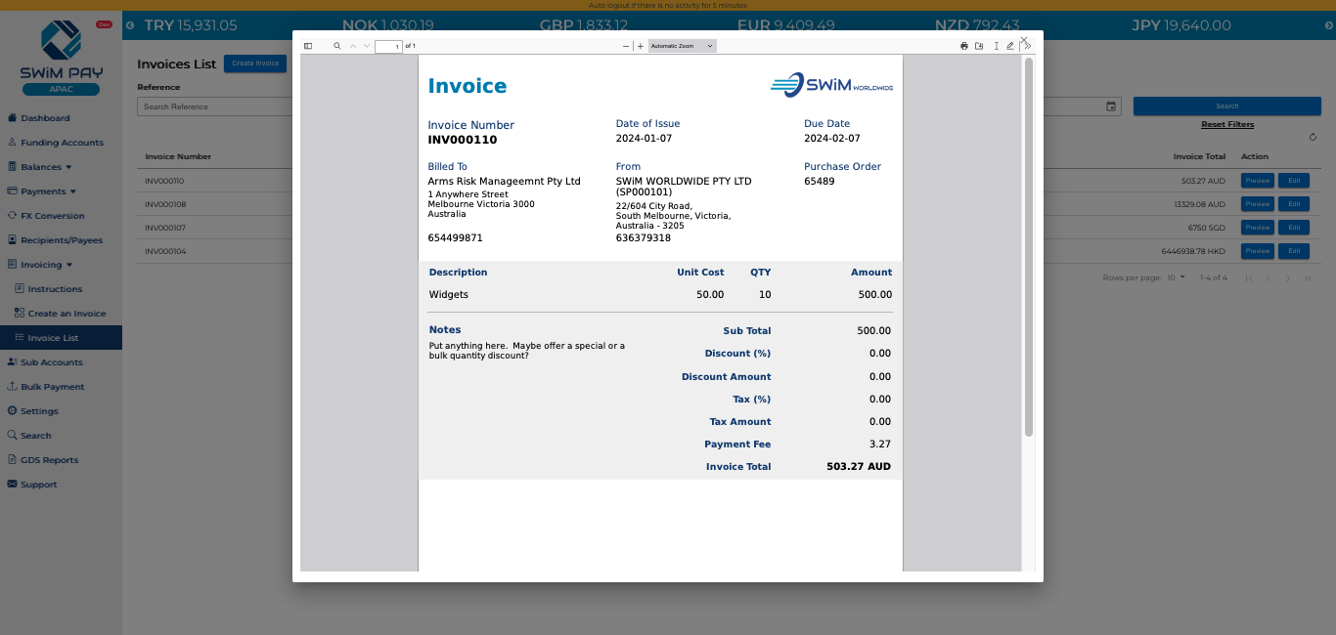
Task: Open the annotation pencil tool icon
Action: (1009, 45)
